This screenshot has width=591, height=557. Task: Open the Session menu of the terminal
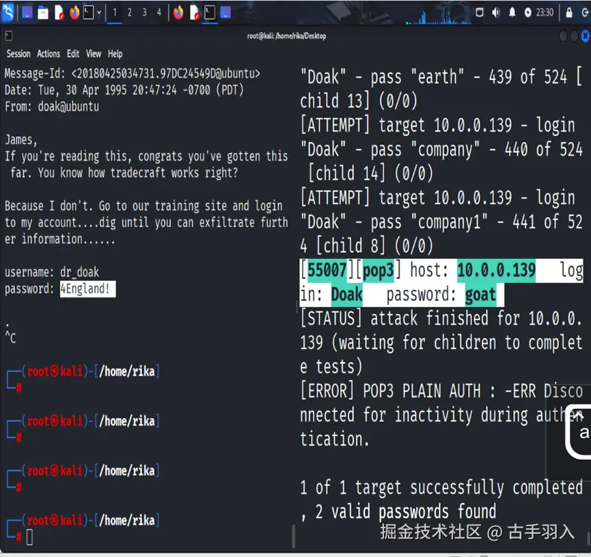click(x=18, y=54)
